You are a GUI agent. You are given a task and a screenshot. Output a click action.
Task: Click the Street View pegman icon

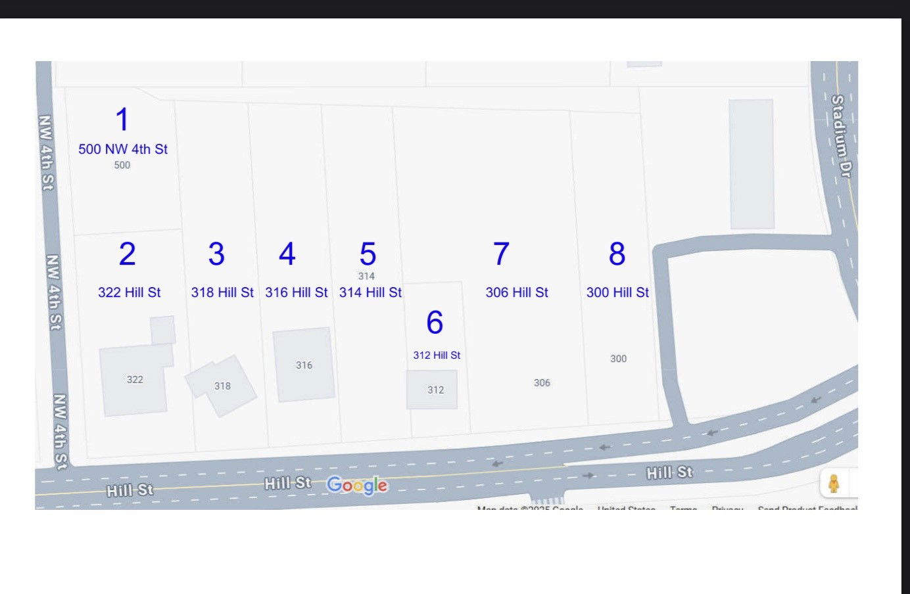pos(834,484)
